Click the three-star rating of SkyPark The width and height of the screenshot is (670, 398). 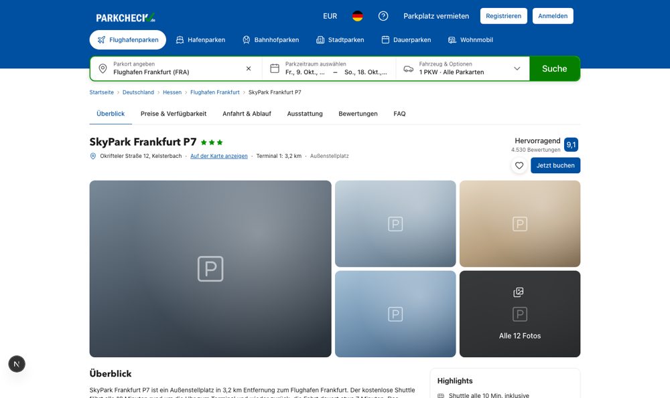[x=212, y=142]
